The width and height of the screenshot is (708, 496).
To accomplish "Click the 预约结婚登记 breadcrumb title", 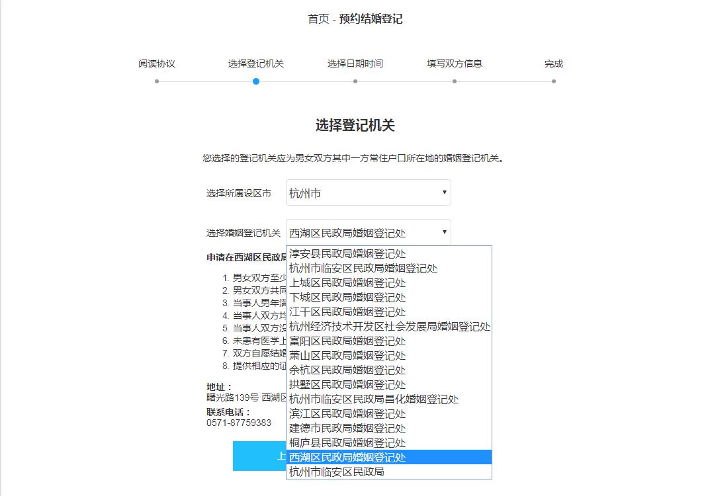I will click(x=371, y=19).
